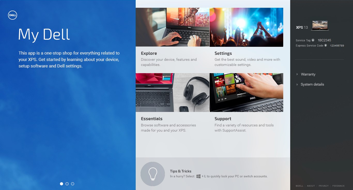Open the Support touchscreen tile image
Image resolution: width=353 pixels, height=190 pixels.
click(246, 93)
